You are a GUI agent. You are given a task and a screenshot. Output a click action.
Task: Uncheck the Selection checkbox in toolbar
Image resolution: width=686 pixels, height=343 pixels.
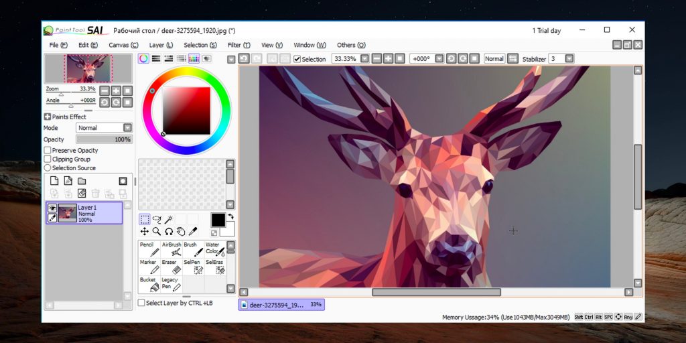[x=297, y=59]
